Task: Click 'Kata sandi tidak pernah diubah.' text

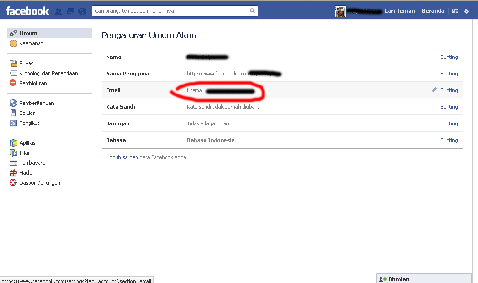Action: pos(223,107)
